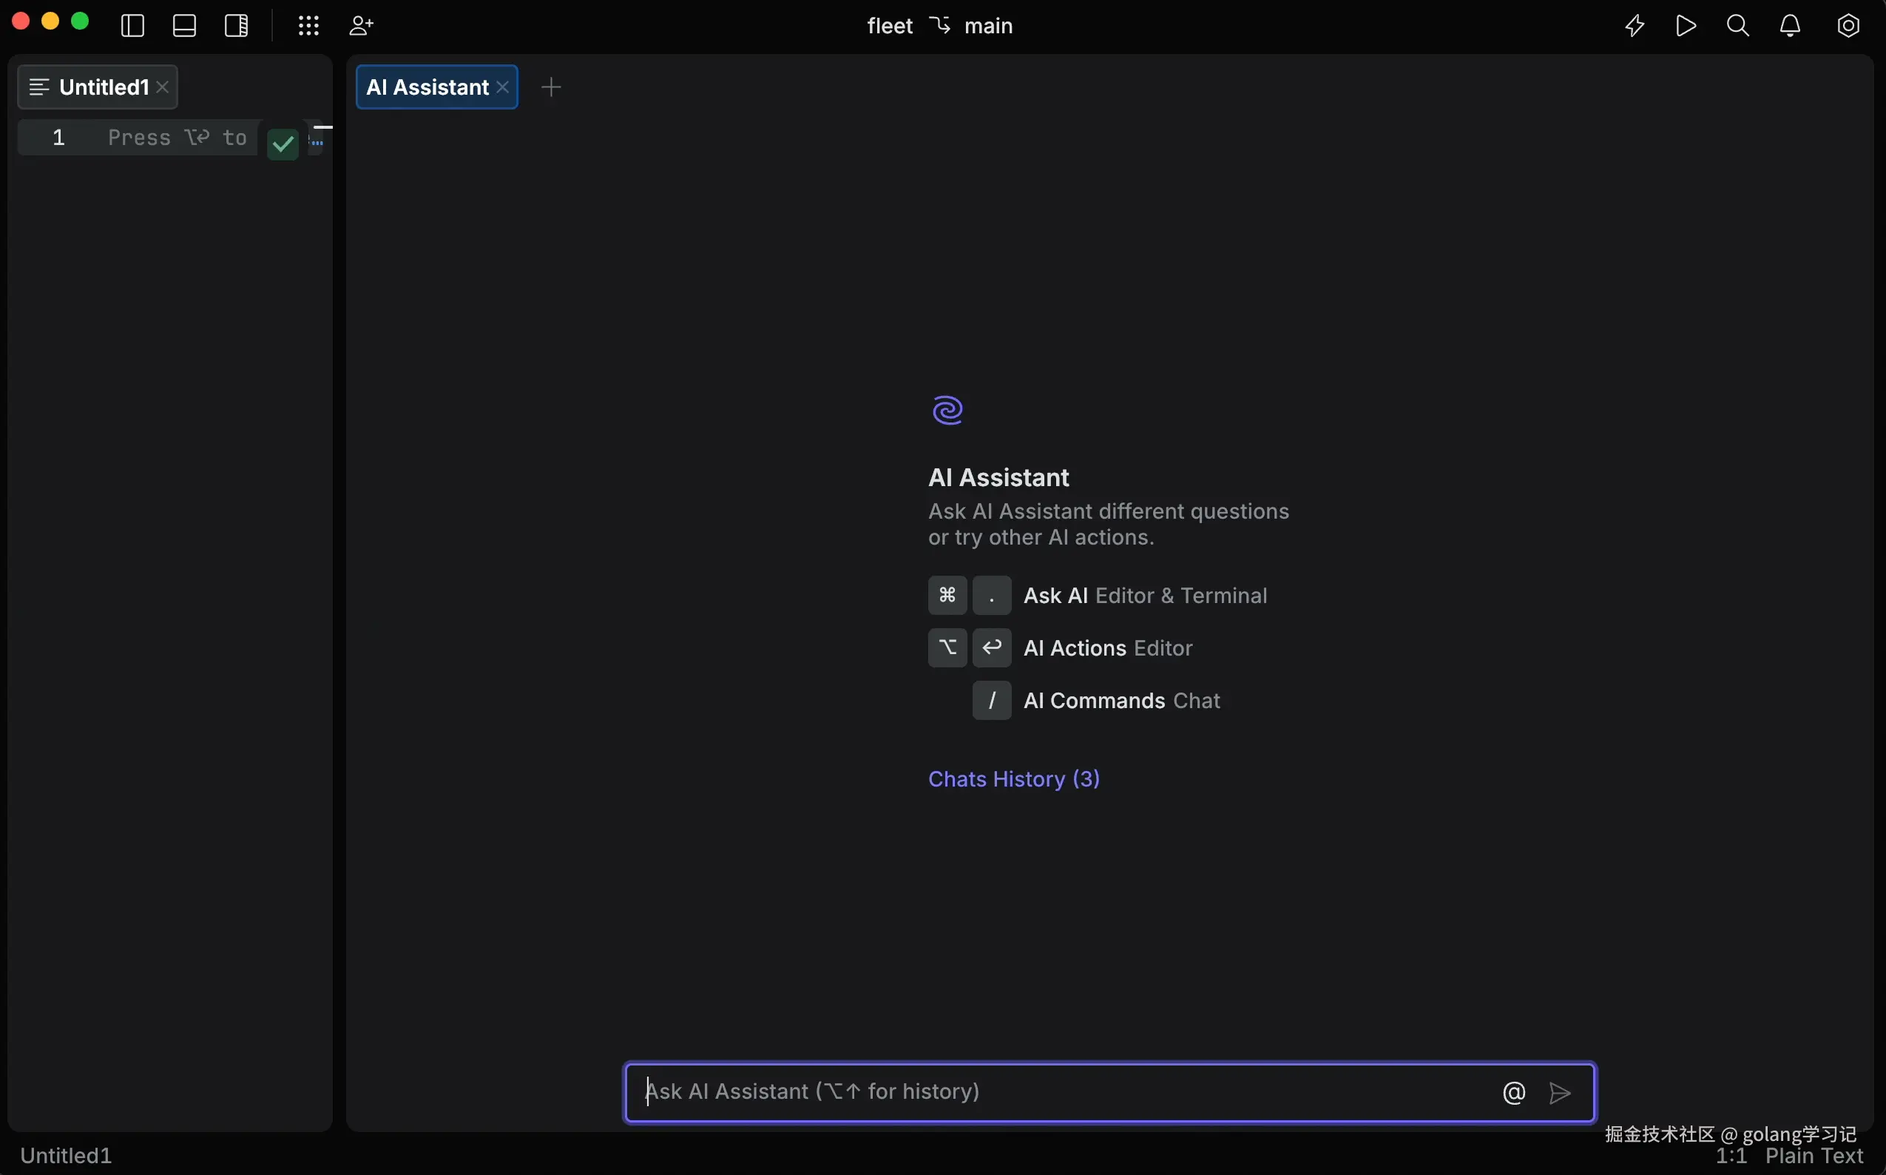Viewport: 1886px width, 1175px height.
Task: Focus the Ask AI Assistant input
Action: 1056,1092
